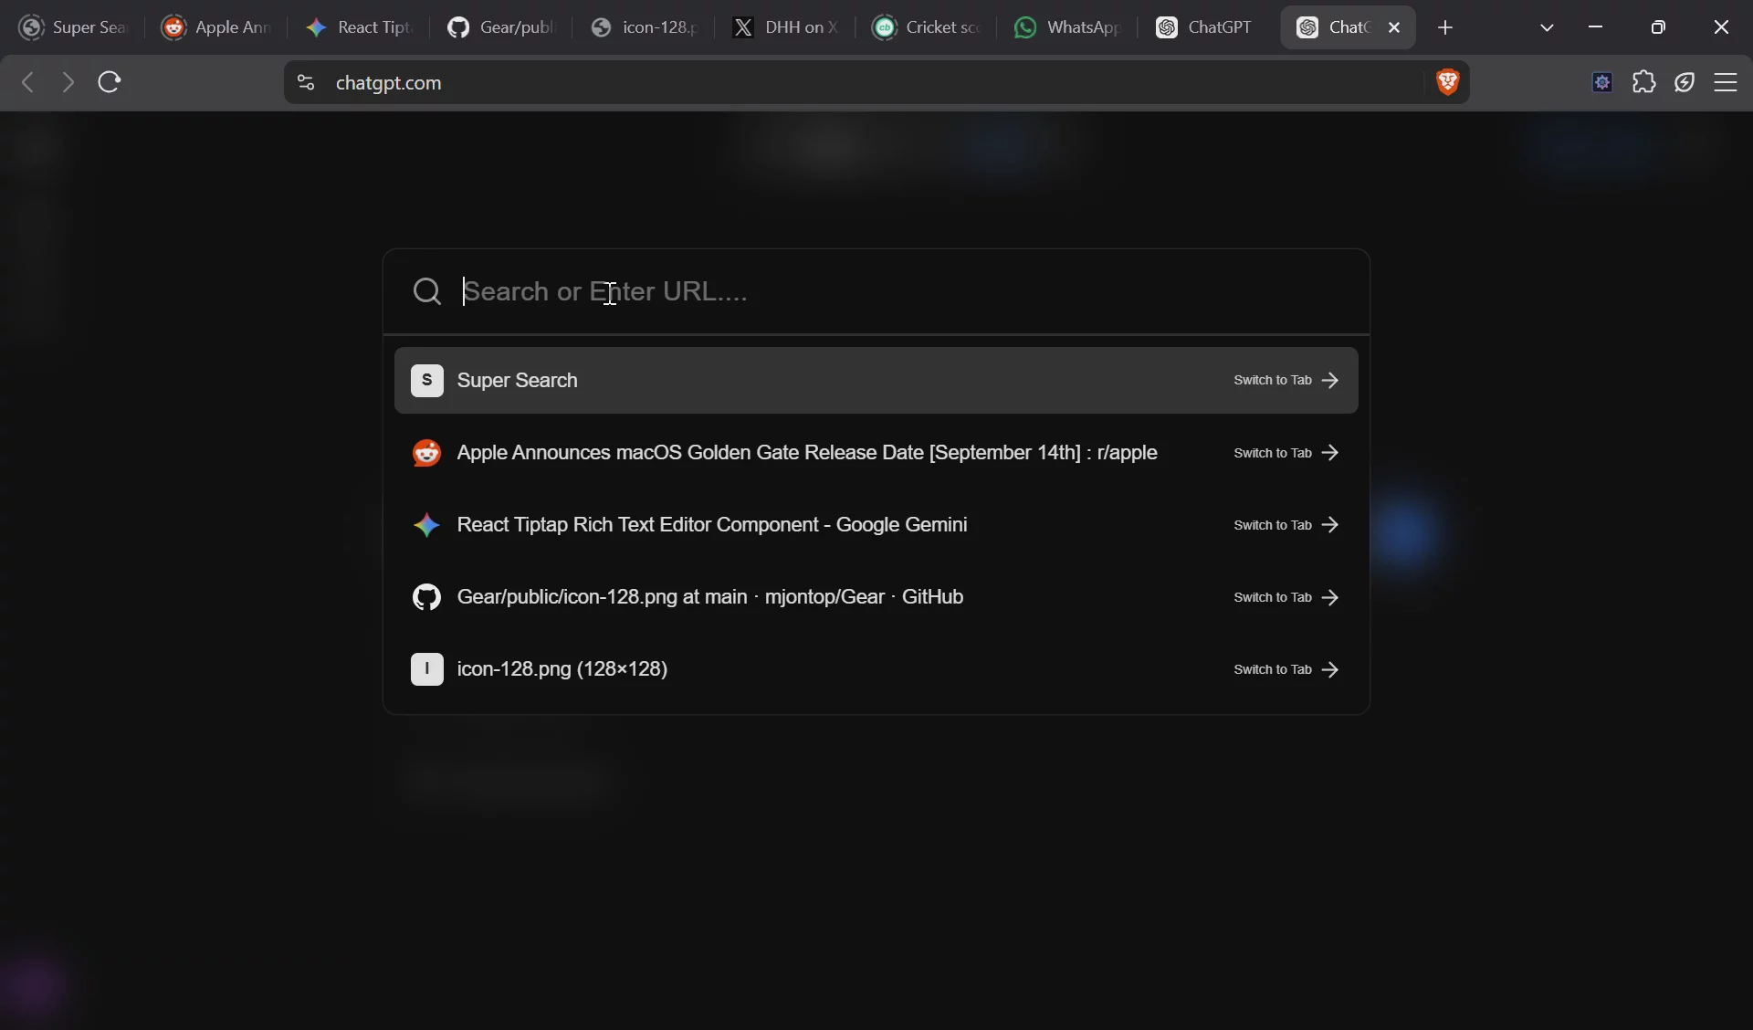Open the hamburger browser menu
This screenshot has height=1030, width=1753.
(x=1726, y=82)
